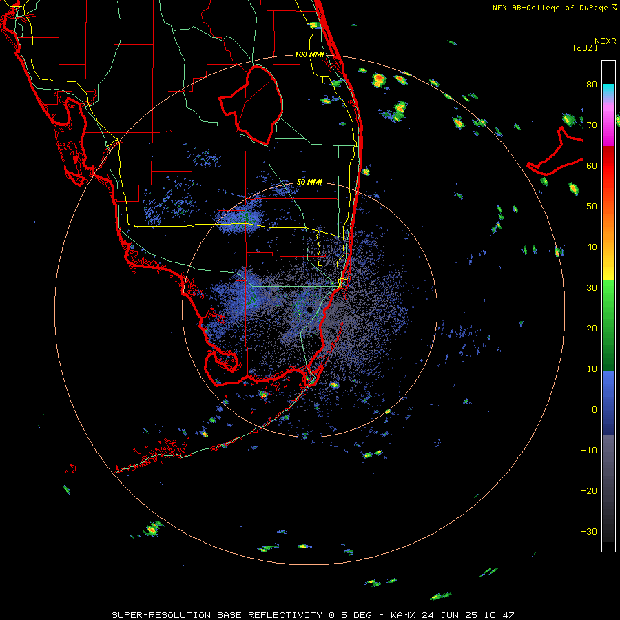Click the 60 dBZ scale value
The image size is (620, 620).
[x=592, y=165]
